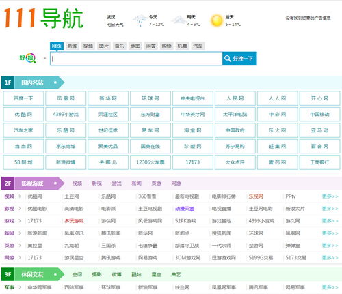Jump to 摄影 in 3F header links
The height and width of the screenshot is (294, 342).
(97, 274)
